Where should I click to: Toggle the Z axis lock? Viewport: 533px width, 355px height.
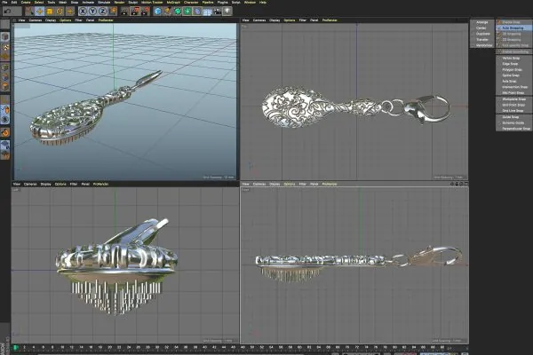[103, 12]
